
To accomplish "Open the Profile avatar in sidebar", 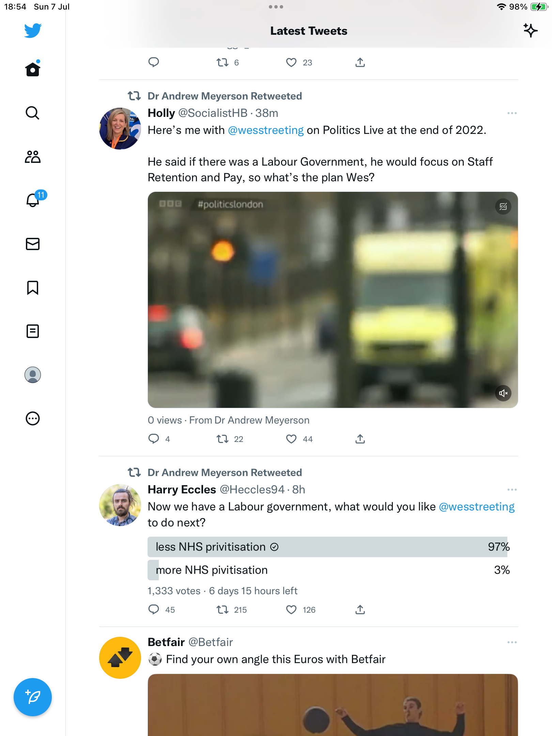I will (x=33, y=375).
